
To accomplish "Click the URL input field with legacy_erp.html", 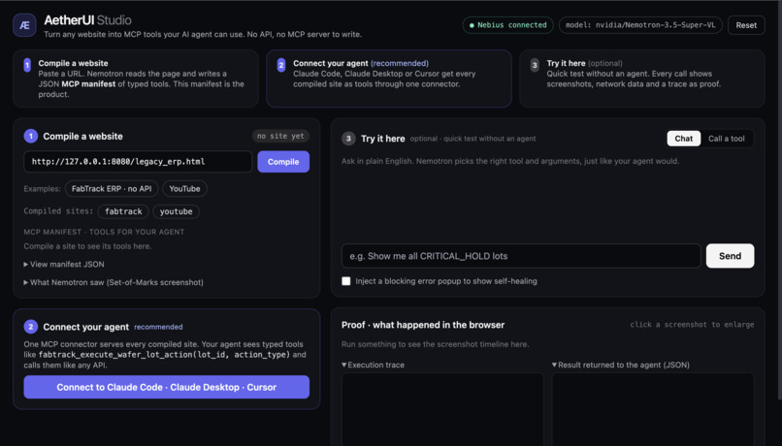I will click(138, 162).
